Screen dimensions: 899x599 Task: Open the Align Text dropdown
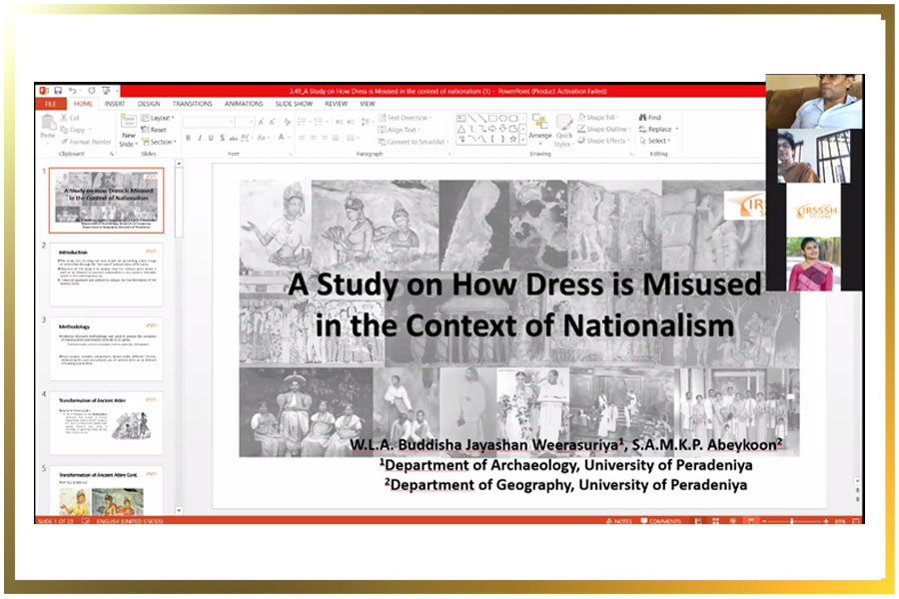(x=400, y=130)
